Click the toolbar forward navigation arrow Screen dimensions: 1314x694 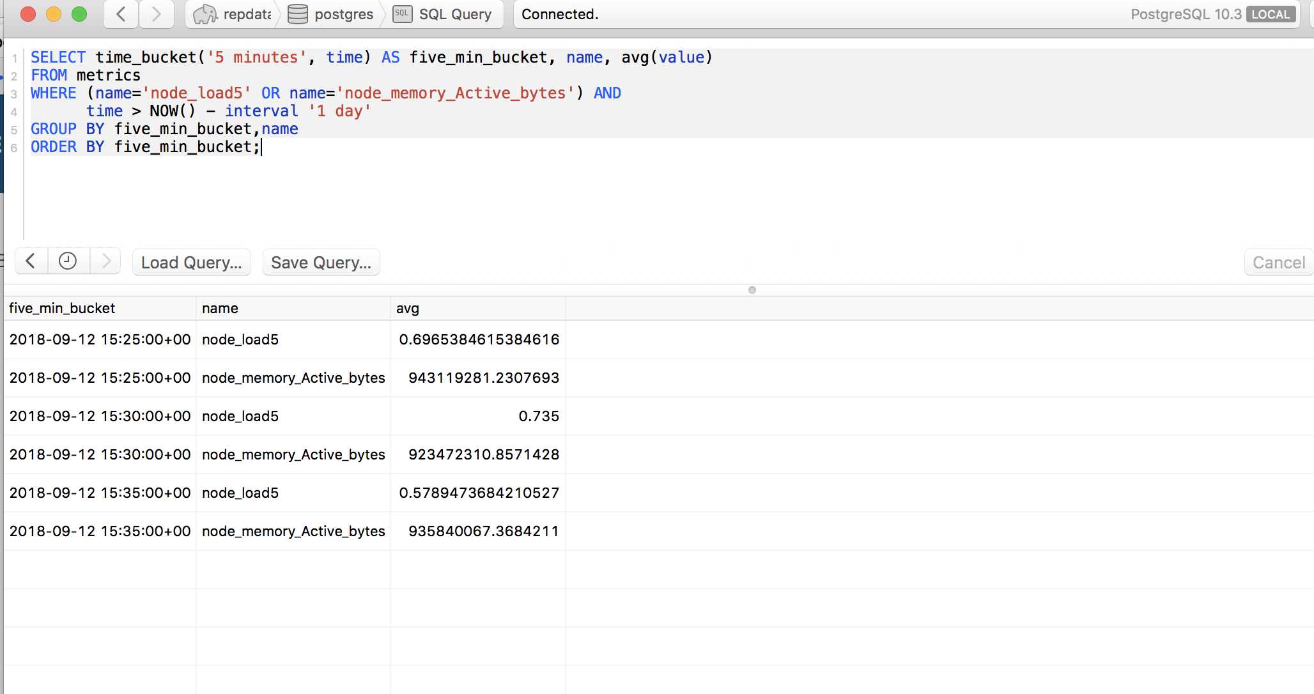(x=157, y=14)
